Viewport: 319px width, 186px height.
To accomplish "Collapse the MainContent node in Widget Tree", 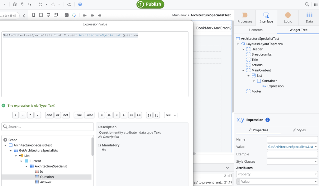I will [243, 70].
